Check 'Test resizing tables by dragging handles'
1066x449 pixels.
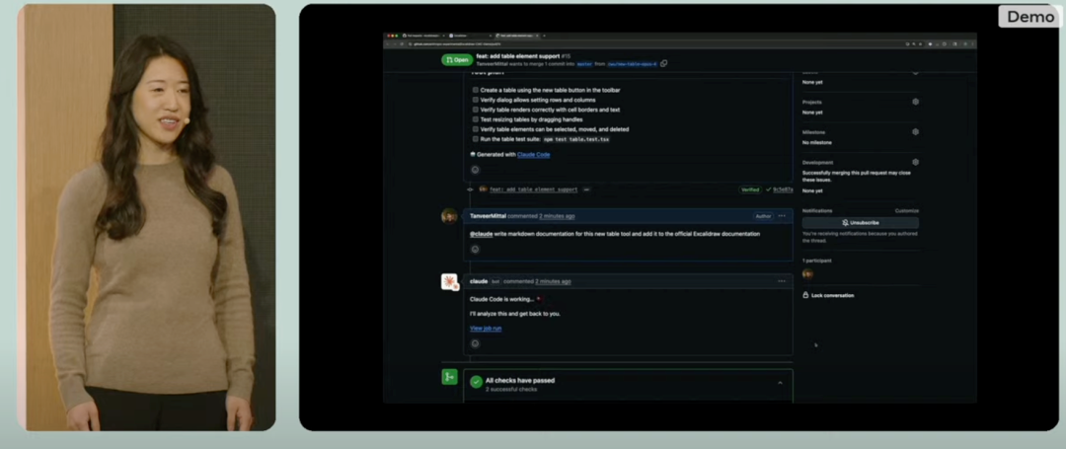pyautogui.click(x=475, y=119)
